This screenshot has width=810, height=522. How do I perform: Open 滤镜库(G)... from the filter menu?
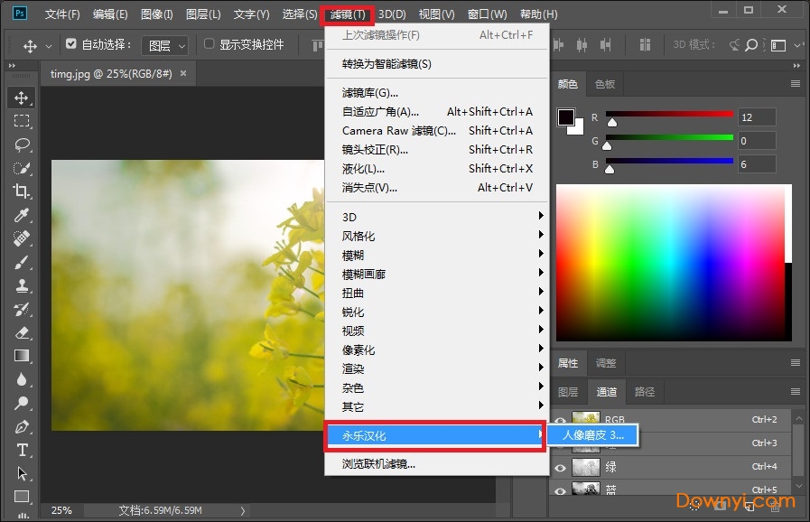tap(370, 92)
